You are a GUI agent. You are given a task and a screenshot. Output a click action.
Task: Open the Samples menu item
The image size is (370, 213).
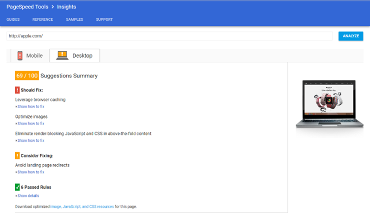coord(74,19)
